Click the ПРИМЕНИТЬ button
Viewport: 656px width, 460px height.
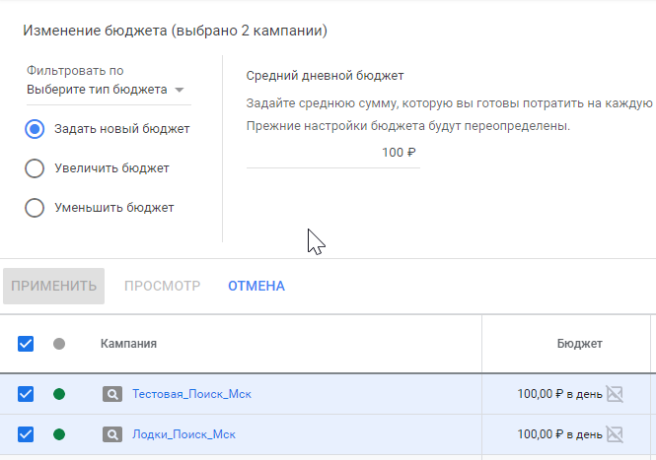pos(53,286)
